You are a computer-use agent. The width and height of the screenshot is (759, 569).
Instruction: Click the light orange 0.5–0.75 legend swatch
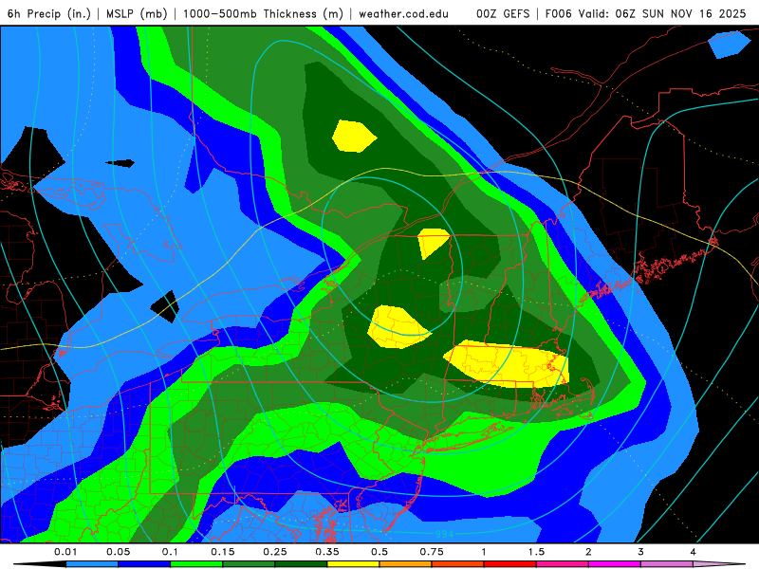pos(406,564)
